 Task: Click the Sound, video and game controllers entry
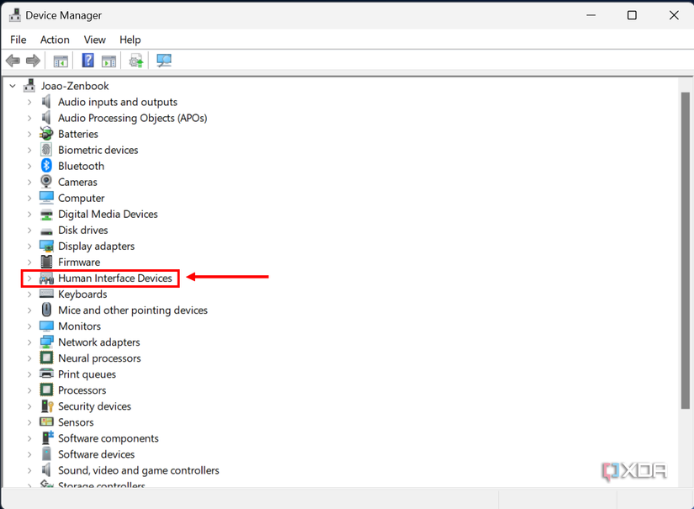tap(139, 470)
